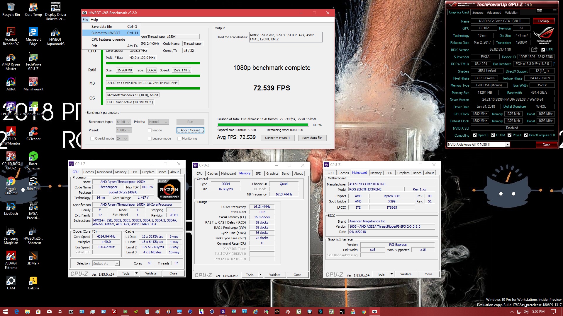Click Close button in GPU-Z
Viewport: 563px width, 316px height.
click(x=546, y=145)
